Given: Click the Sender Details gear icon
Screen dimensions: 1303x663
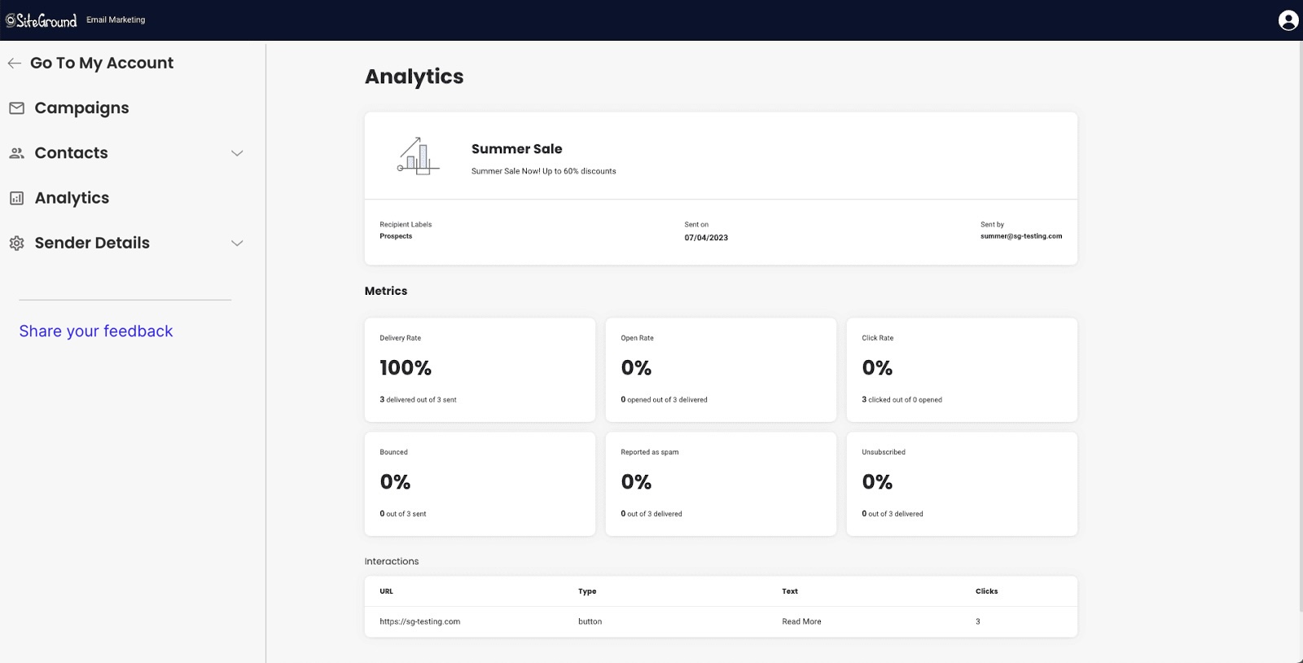Looking at the screenshot, I should point(16,243).
